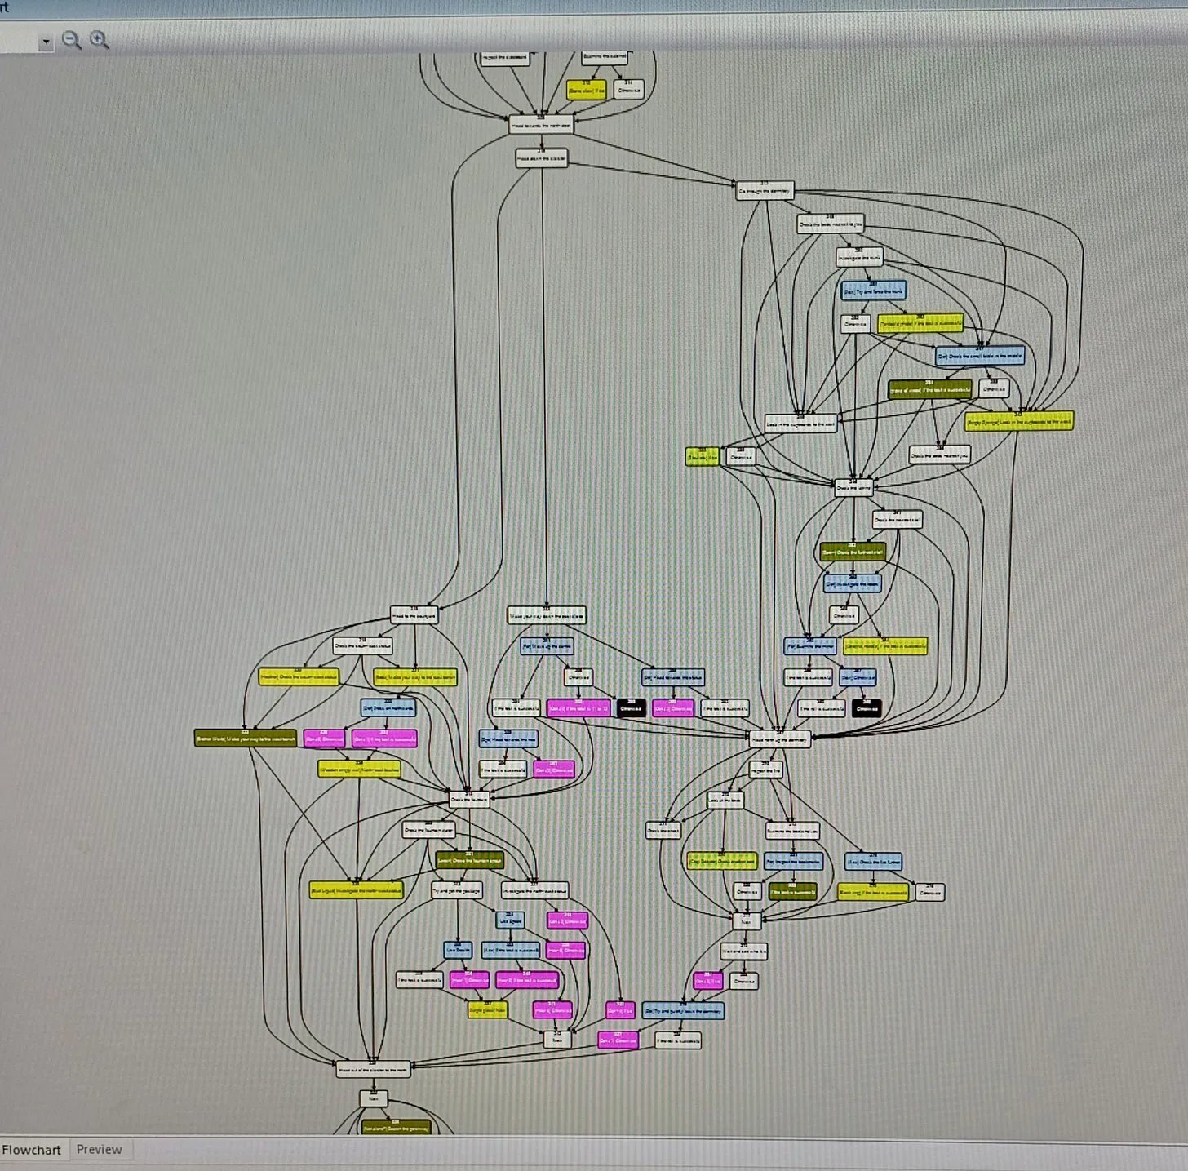Select the white 'Look in the cupboards' node

click(x=800, y=424)
